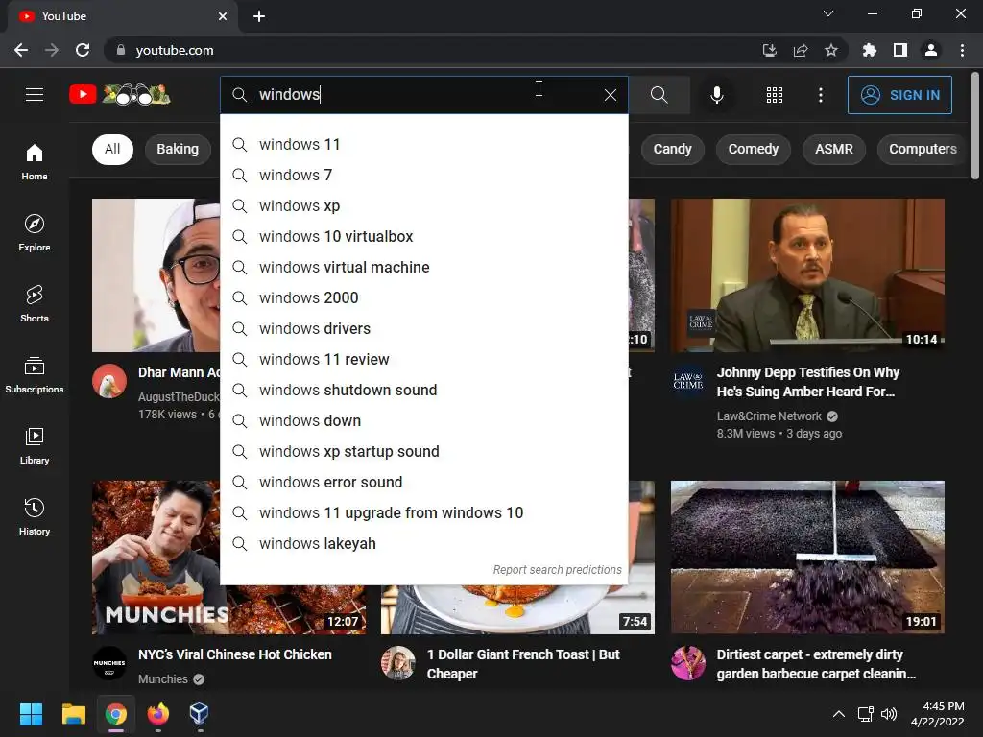Choose the "windows shutdown sound" suggestion
Image resolution: width=983 pixels, height=737 pixels.
(423, 391)
